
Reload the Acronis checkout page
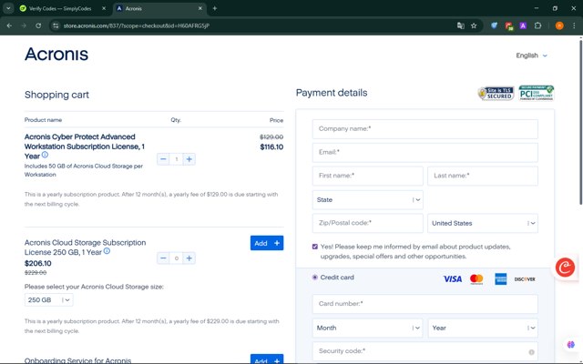38,25
